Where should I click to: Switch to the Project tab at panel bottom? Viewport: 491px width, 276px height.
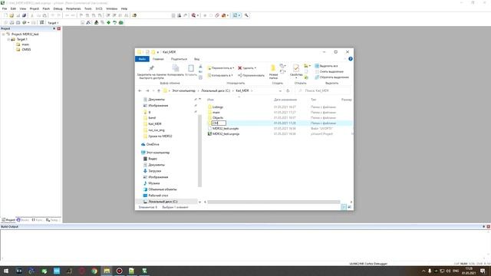[x=8, y=220]
